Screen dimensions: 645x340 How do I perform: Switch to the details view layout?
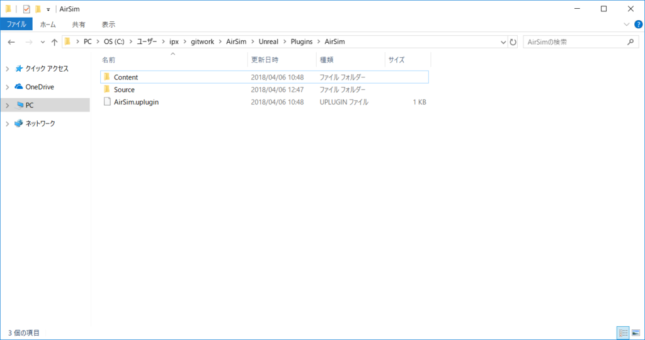point(623,332)
